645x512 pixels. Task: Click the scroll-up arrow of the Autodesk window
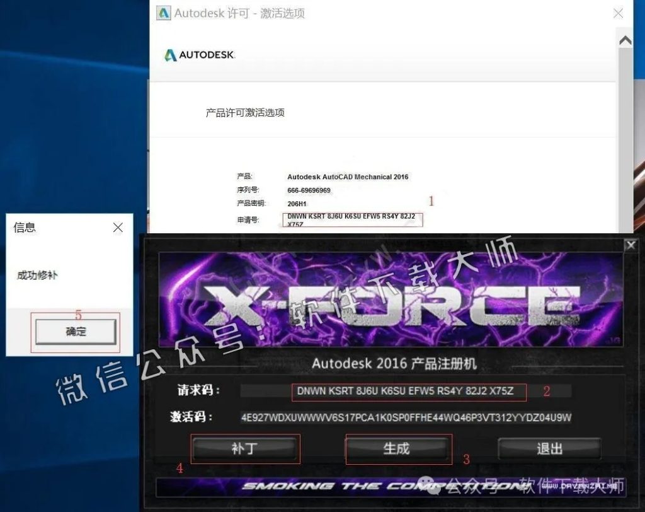(625, 40)
